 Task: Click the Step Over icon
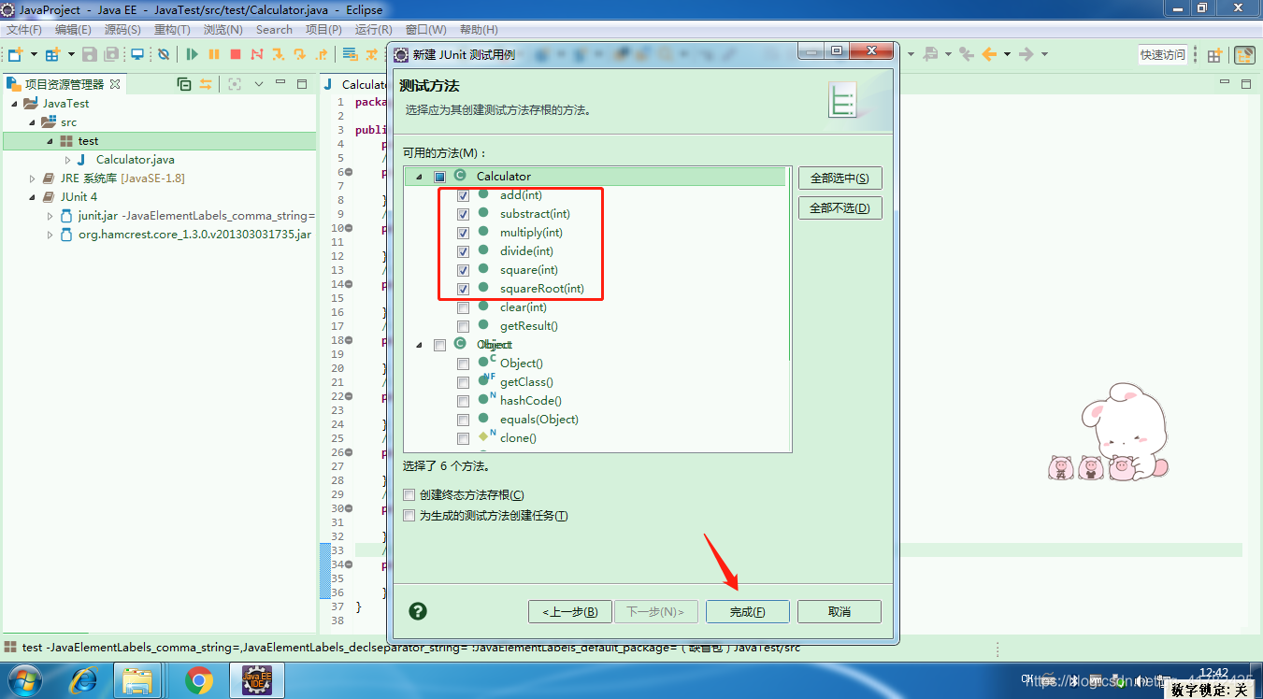click(x=300, y=54)
